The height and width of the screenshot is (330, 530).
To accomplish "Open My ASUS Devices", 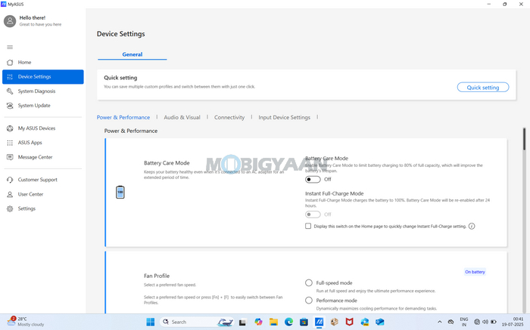I will coord(42,128).
